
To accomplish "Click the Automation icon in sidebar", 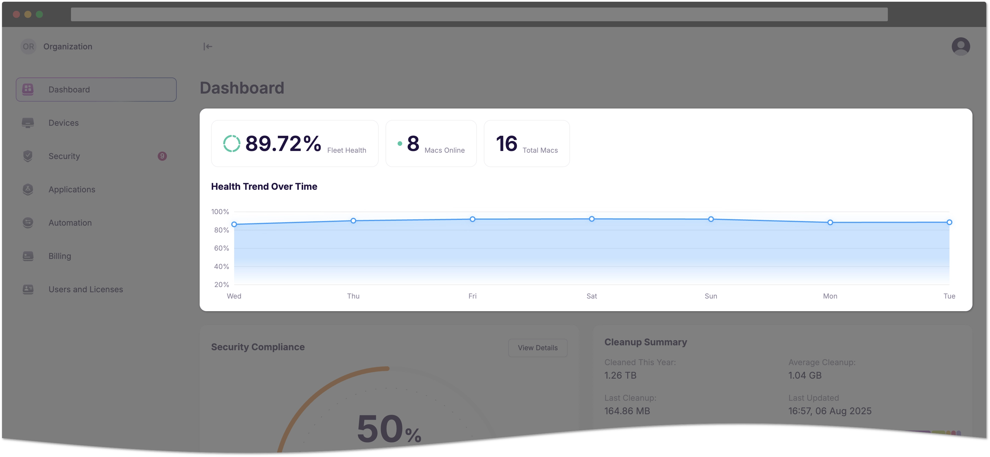I will pyautogui.click(x=28, y=223).
